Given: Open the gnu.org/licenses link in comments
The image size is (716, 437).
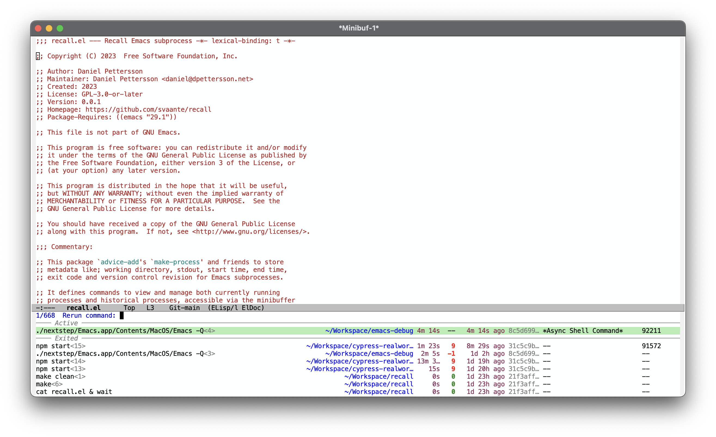Looking at the screenshot, I should pos(250,231).
